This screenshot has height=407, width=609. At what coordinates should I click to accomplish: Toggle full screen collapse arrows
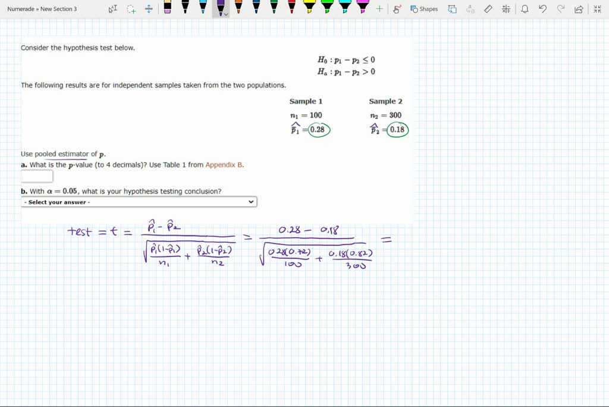tap(598, 9)
